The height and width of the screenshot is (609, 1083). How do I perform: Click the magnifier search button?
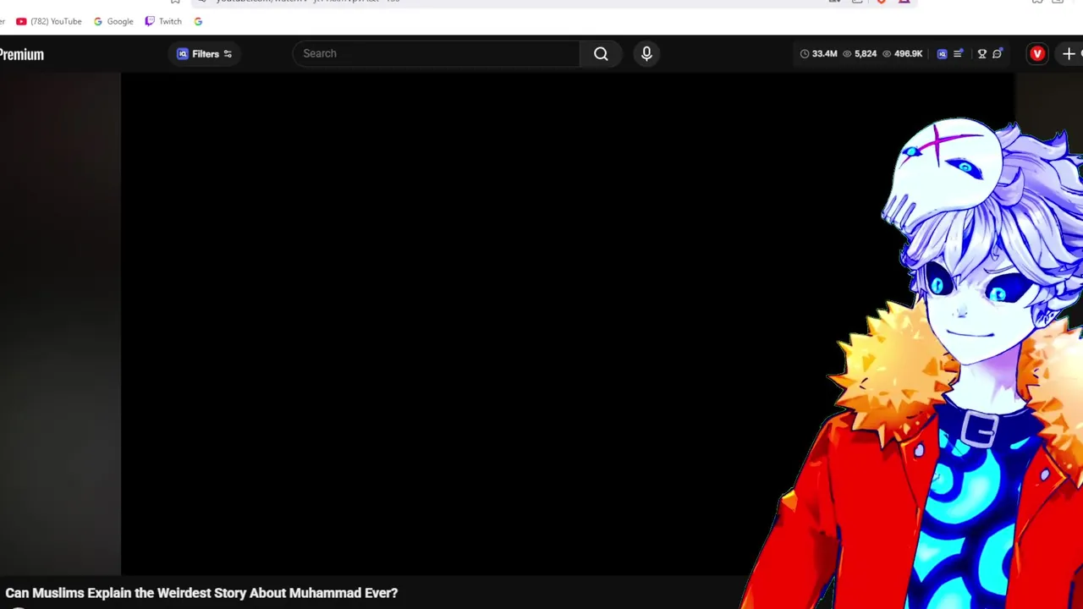tap(601, 53)
